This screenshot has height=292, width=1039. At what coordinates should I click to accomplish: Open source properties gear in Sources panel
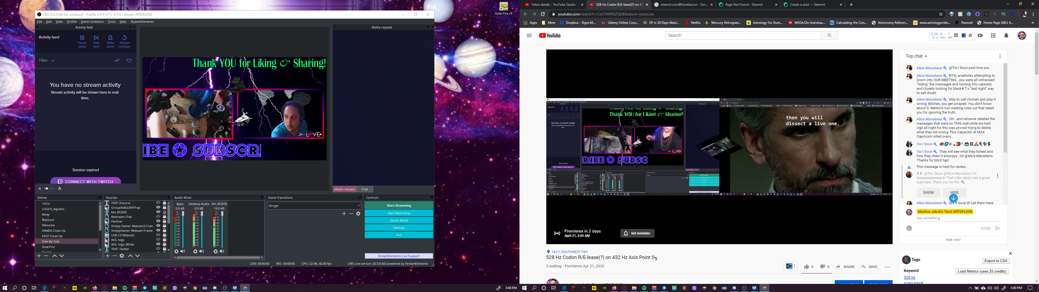click(122, 256)
